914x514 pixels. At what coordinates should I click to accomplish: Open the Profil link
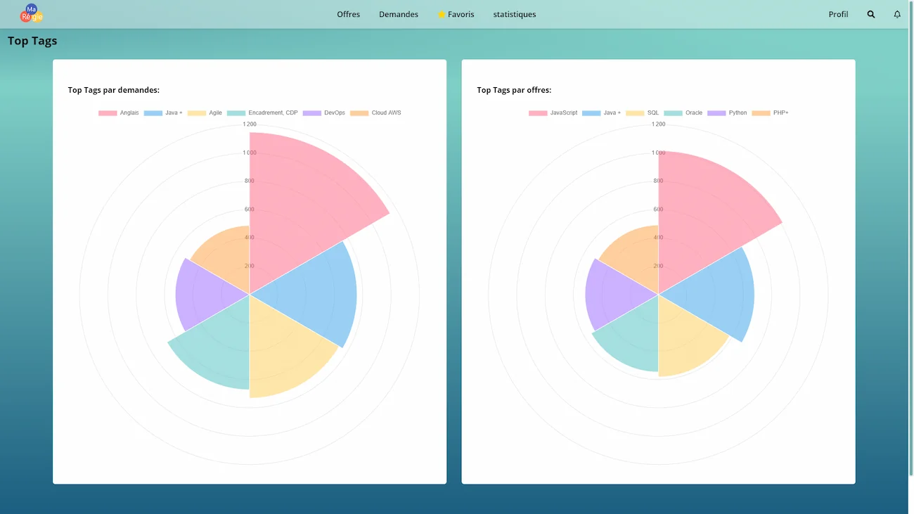pyautogui.click(x=838, y=14)
